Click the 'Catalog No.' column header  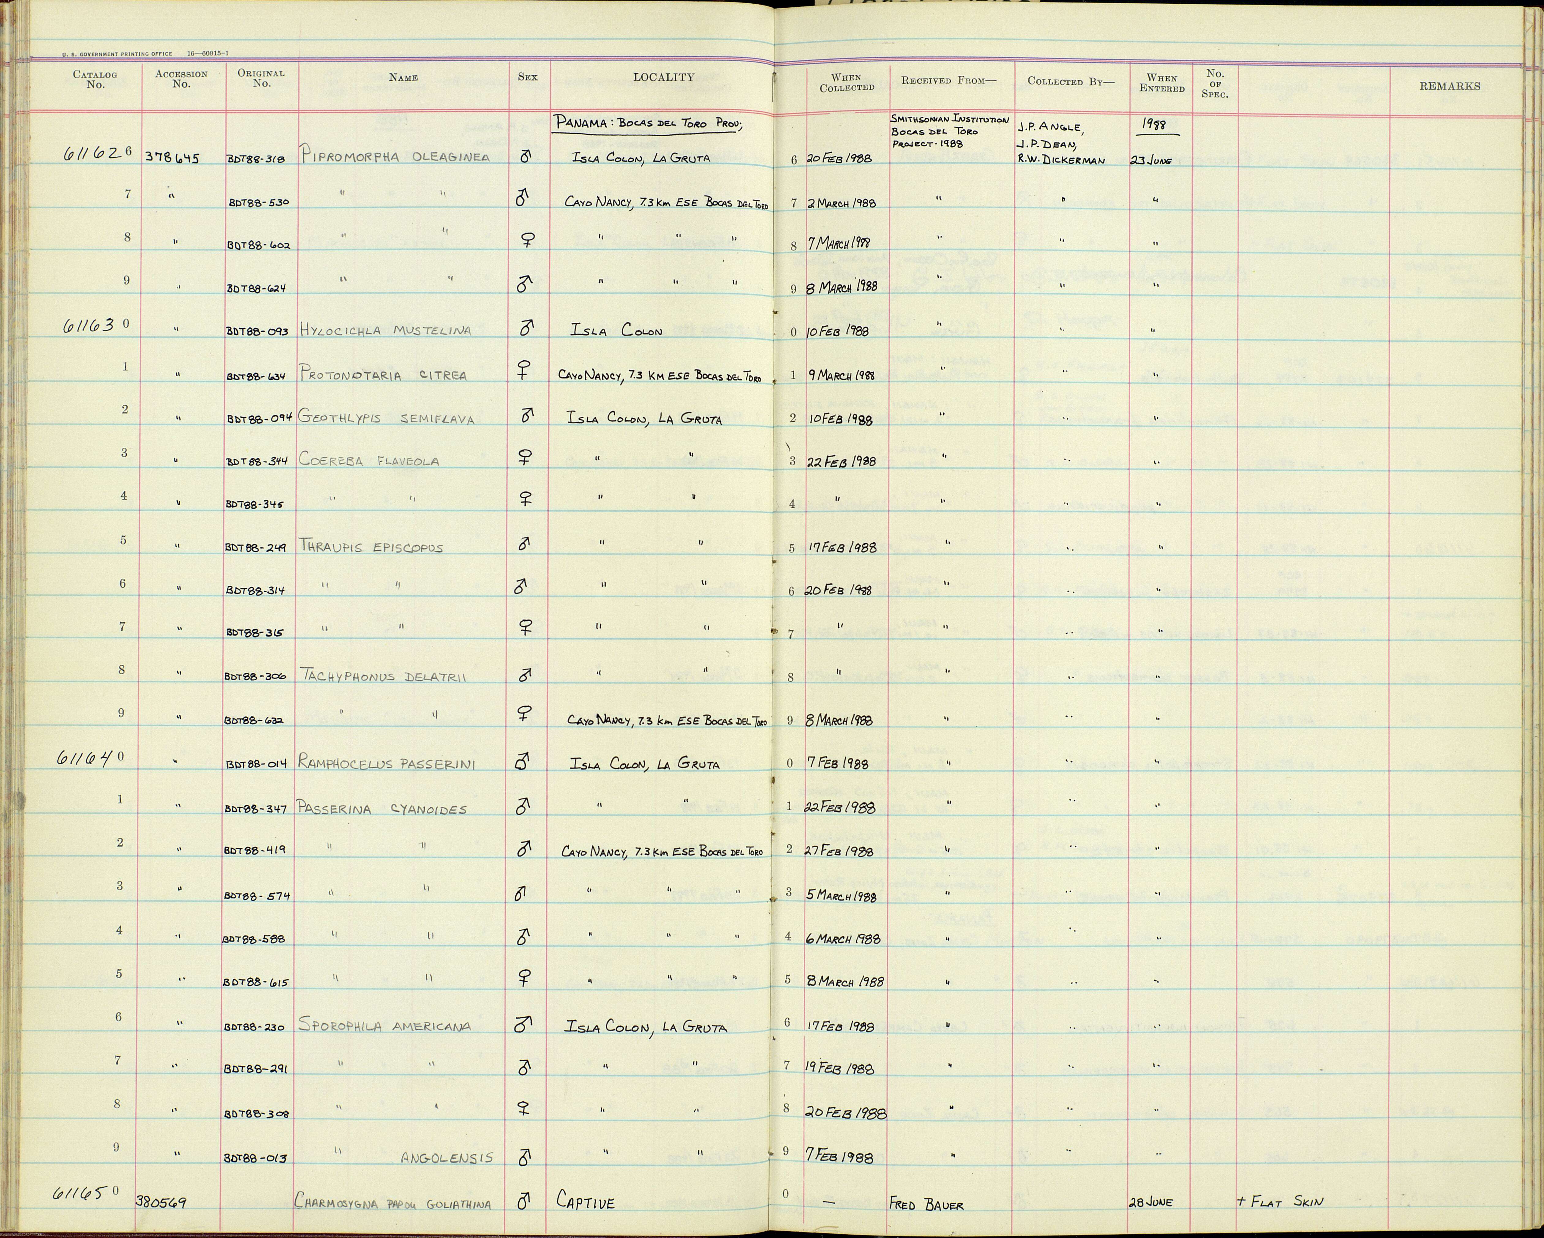point(95,80)
